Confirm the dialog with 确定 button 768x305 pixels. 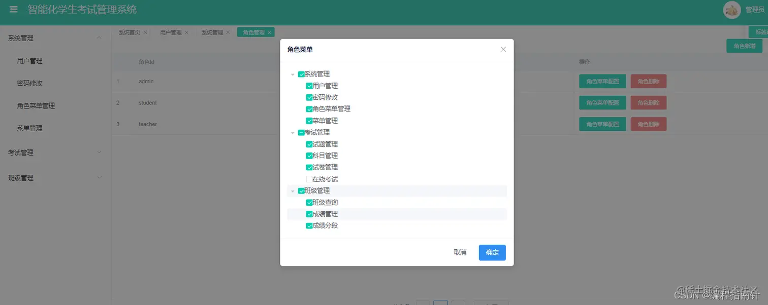click(x=492, y=252)
